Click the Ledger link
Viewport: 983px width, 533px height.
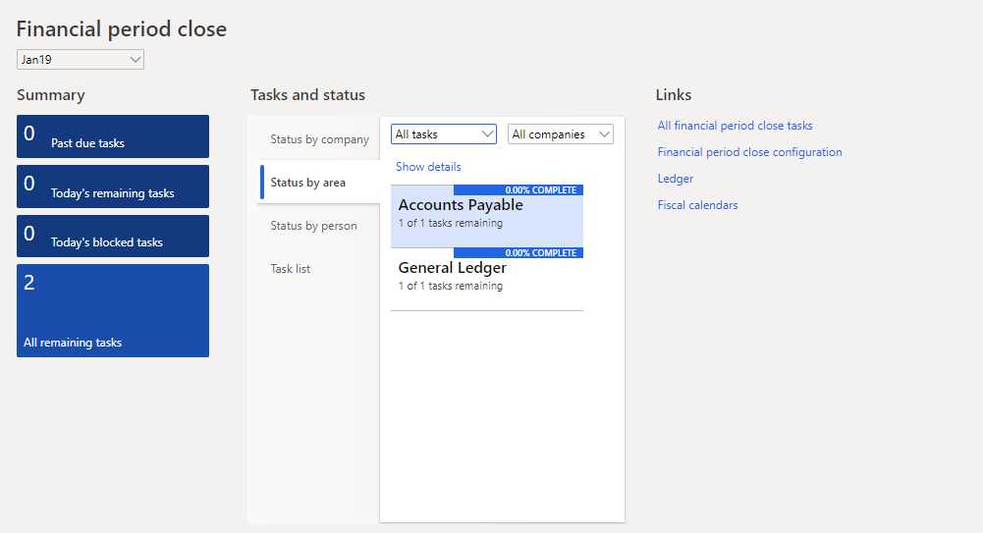tap(676, 179)
